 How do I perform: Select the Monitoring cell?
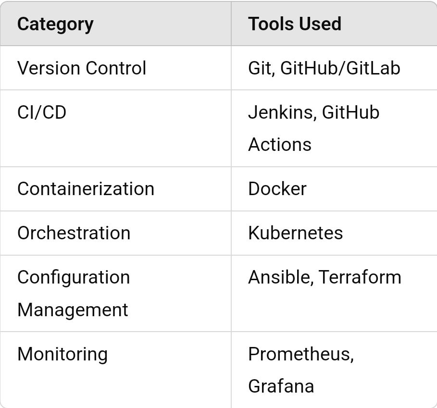point(62,354)
